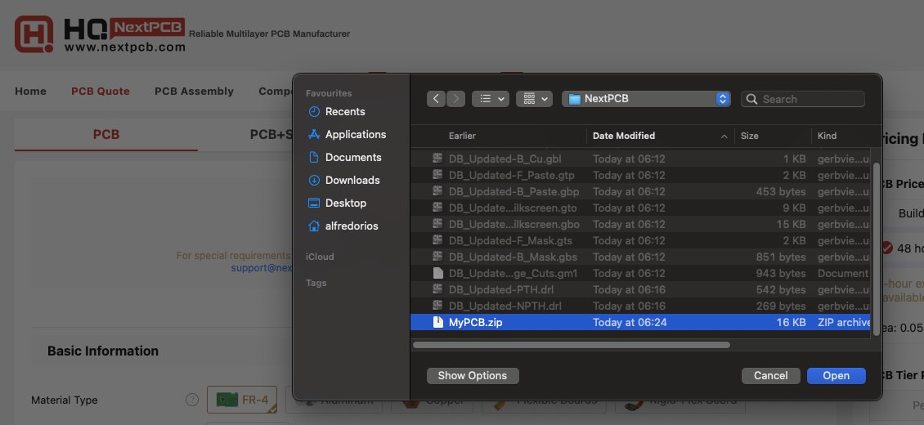Click the Earlier column header
This screenshot has height=425, width=924.
point(462,136)
